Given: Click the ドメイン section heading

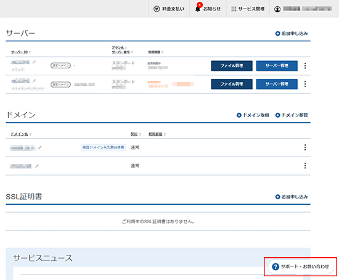Looking at the screenshot, I should click(21, 115).
